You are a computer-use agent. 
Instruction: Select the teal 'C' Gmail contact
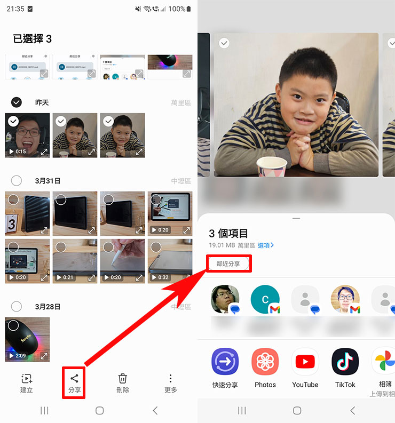click(265, 299)
